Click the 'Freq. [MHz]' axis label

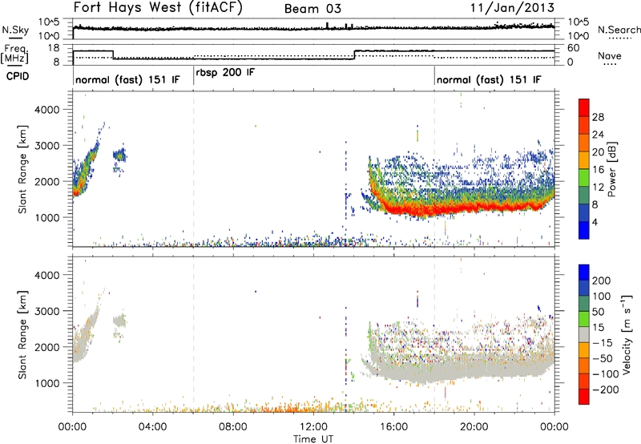14,54
